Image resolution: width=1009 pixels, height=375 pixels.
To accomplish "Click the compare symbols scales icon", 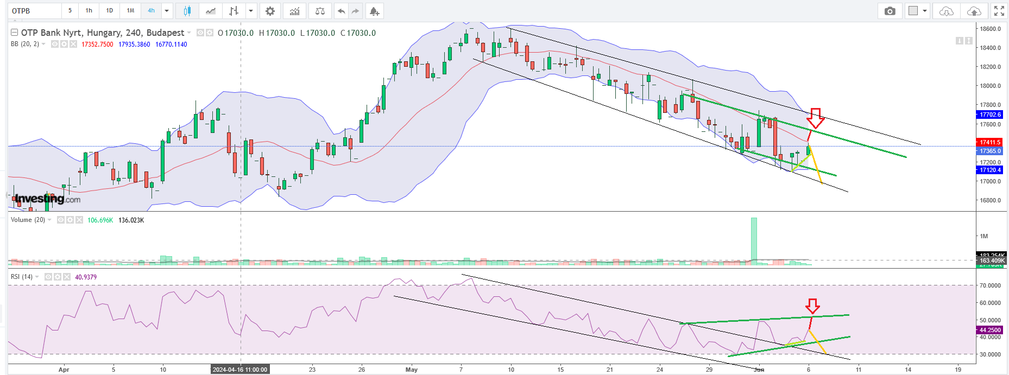I will click(x=320, y=11).
